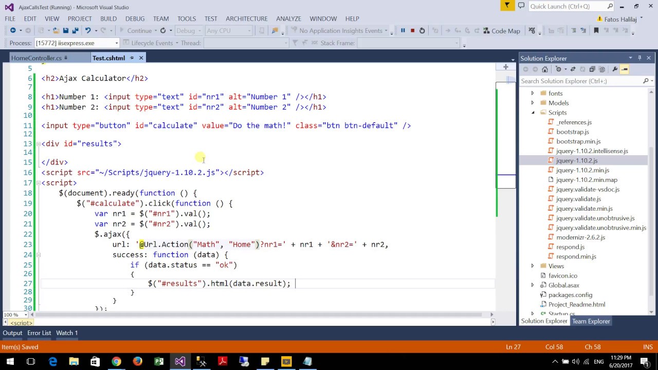
Task: Open the FILE menu
Action: 10,18
